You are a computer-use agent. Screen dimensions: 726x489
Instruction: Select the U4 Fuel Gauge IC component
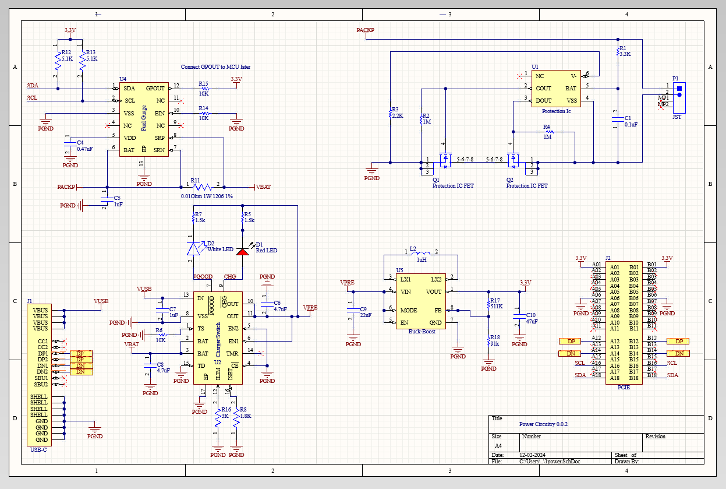click(144, 119)
